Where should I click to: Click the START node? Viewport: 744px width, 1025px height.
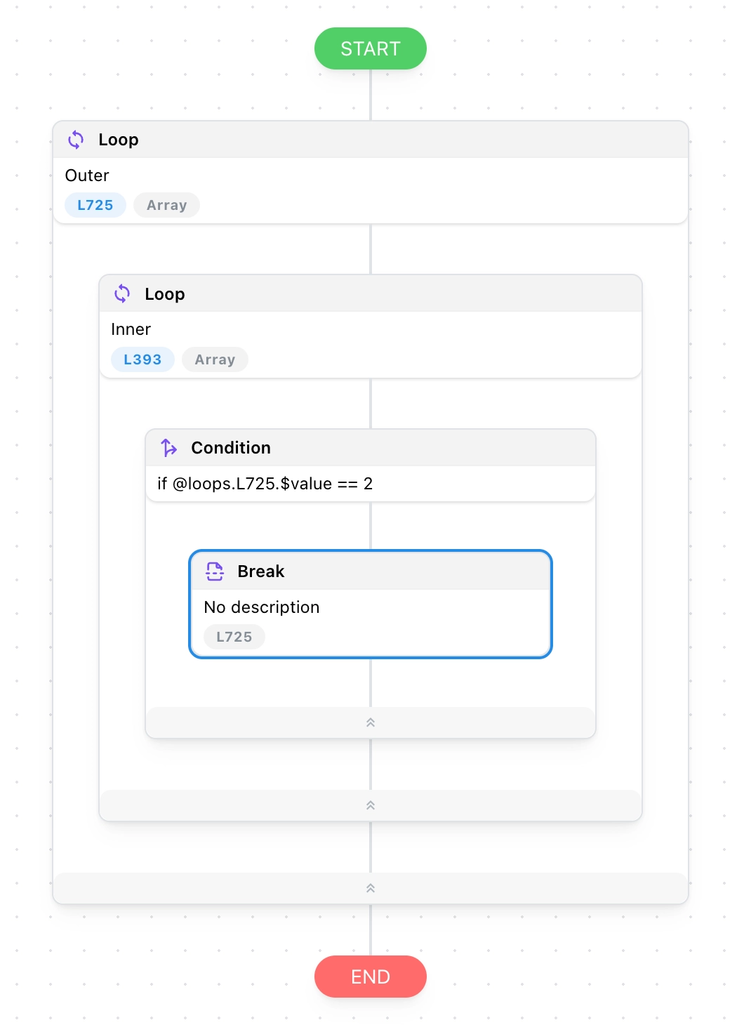[x=371, y=48]
